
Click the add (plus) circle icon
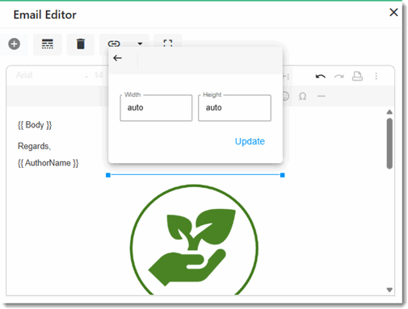[14, 44]
